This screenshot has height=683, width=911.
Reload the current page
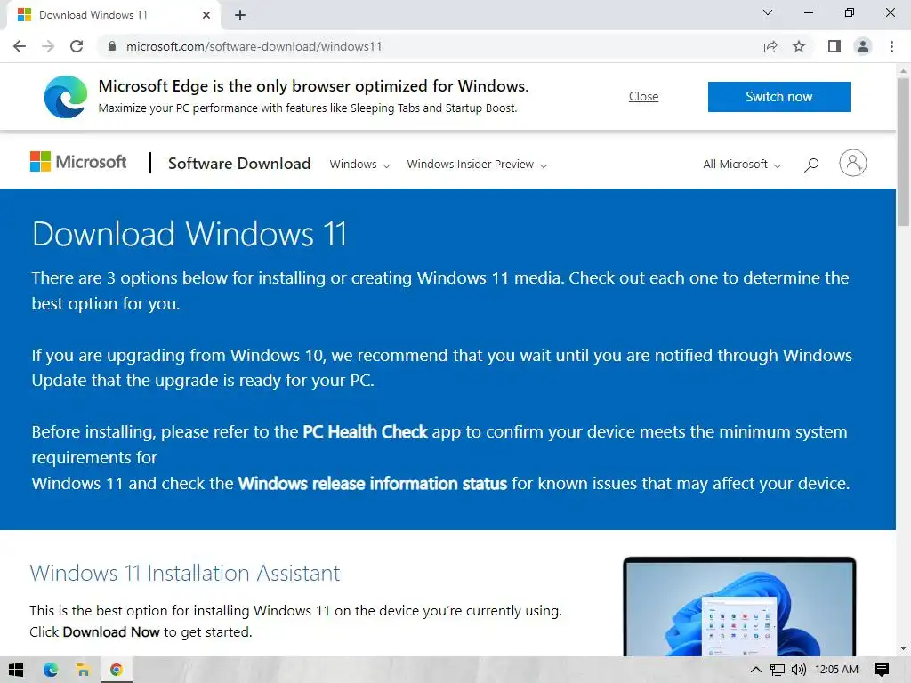(77, 46)
